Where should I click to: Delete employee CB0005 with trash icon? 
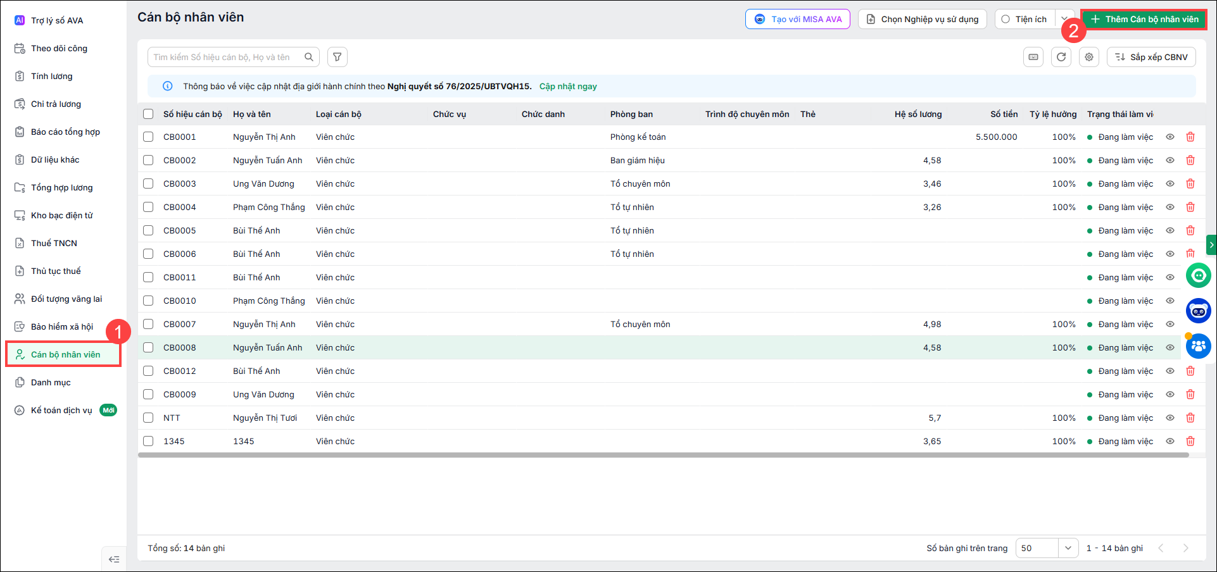coord(1190,230)
